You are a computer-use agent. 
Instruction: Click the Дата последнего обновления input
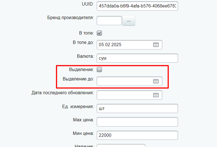[x=129, y=95]
